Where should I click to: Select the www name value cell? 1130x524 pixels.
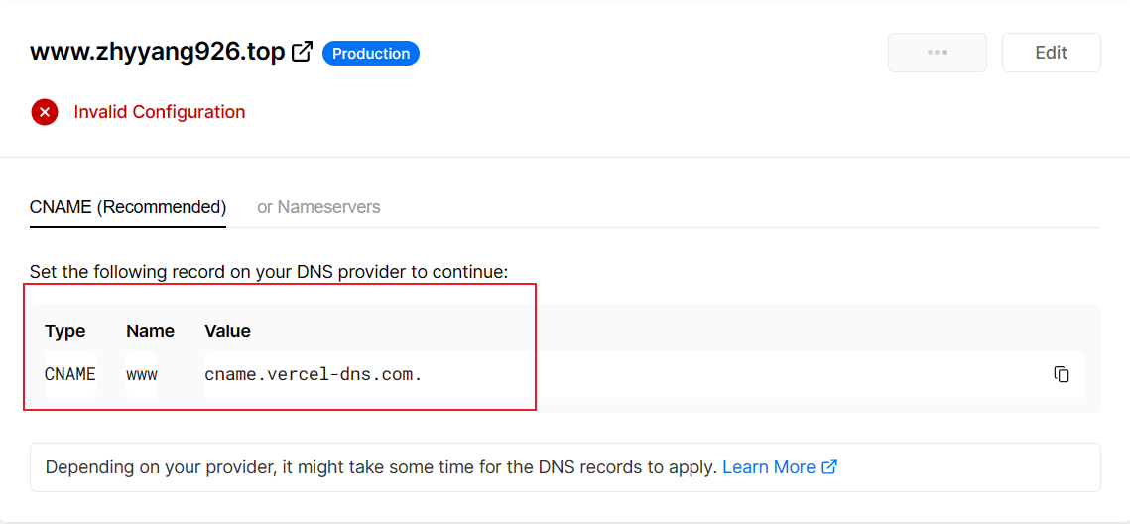[142, 375]
